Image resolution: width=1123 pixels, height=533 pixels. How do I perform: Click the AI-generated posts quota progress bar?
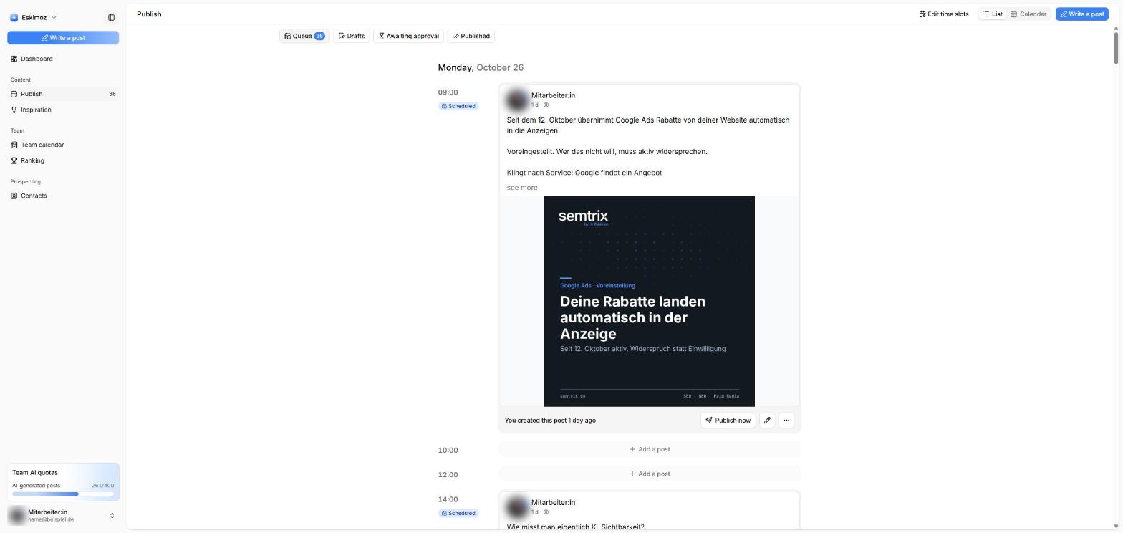pos(63,494)
